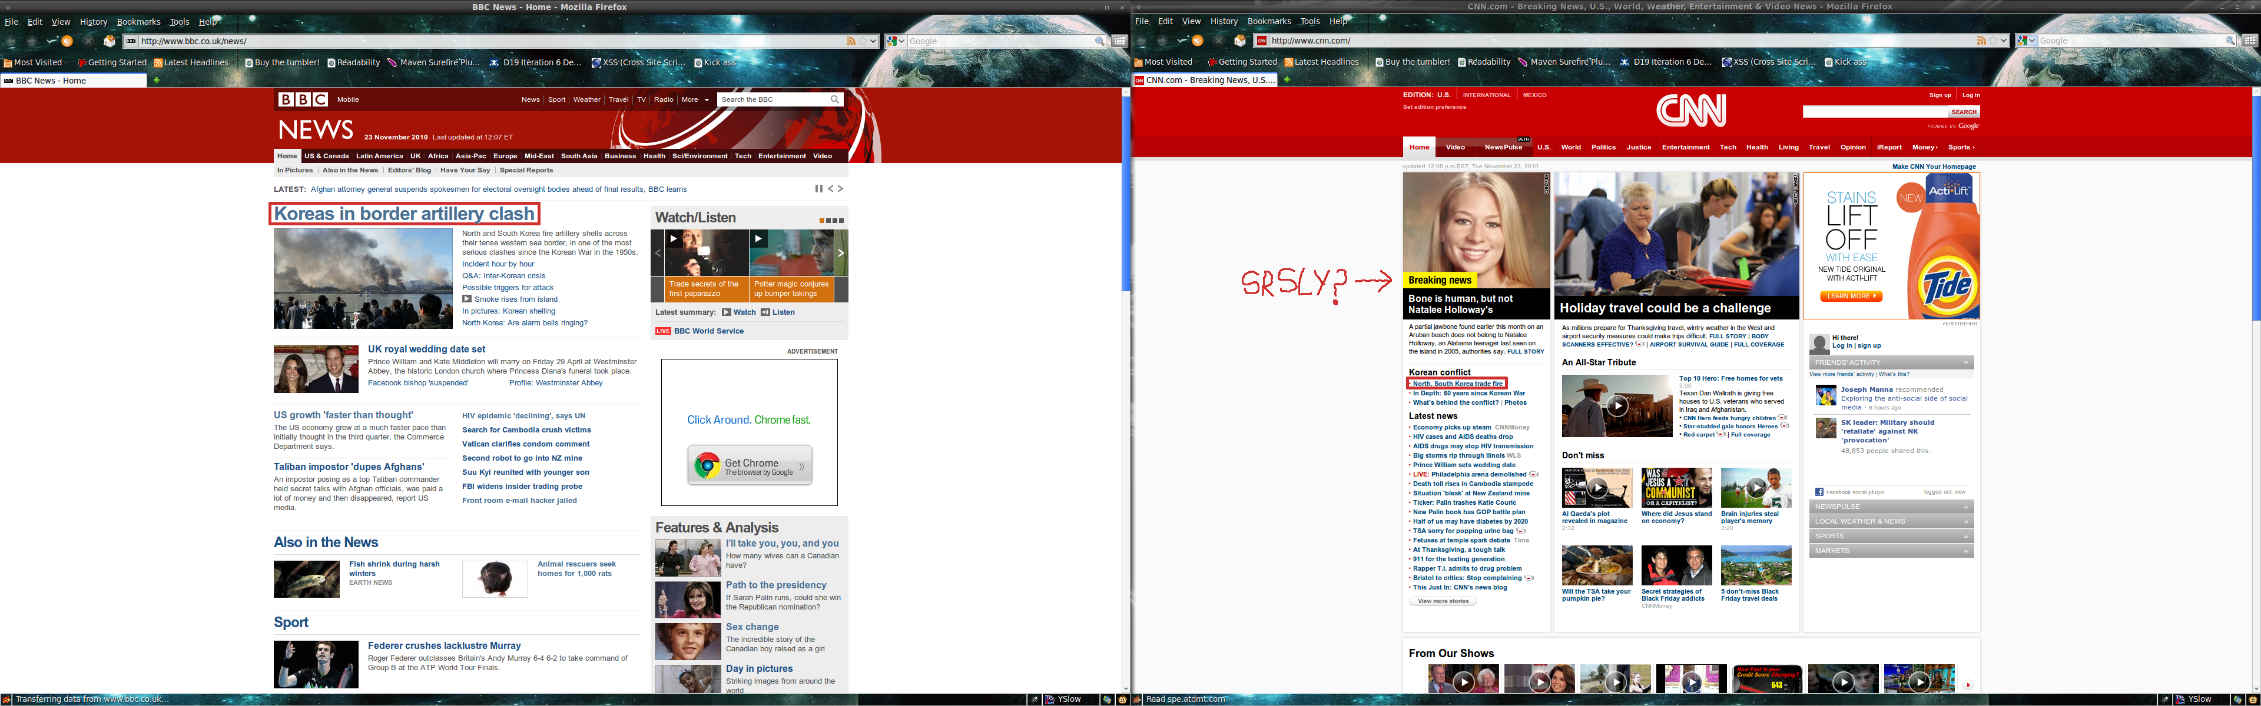
Task: Click the new-tab plus icon in the BBC window
Action: pos(156,80)
